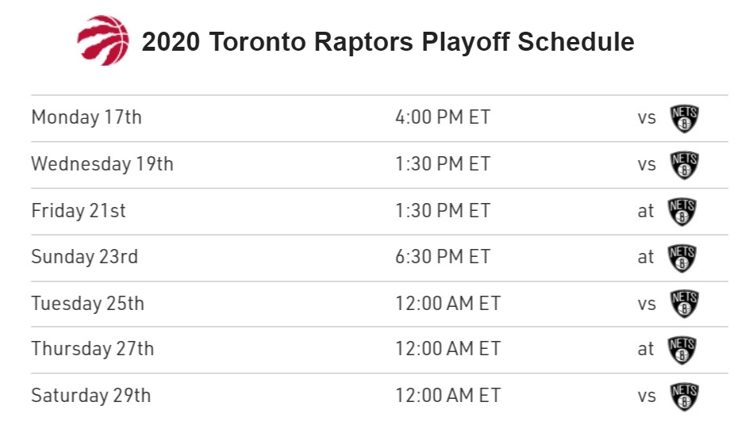Click the Nets logo in Wednesday 19th row
The image size is (745, 425).
point(684,165)
